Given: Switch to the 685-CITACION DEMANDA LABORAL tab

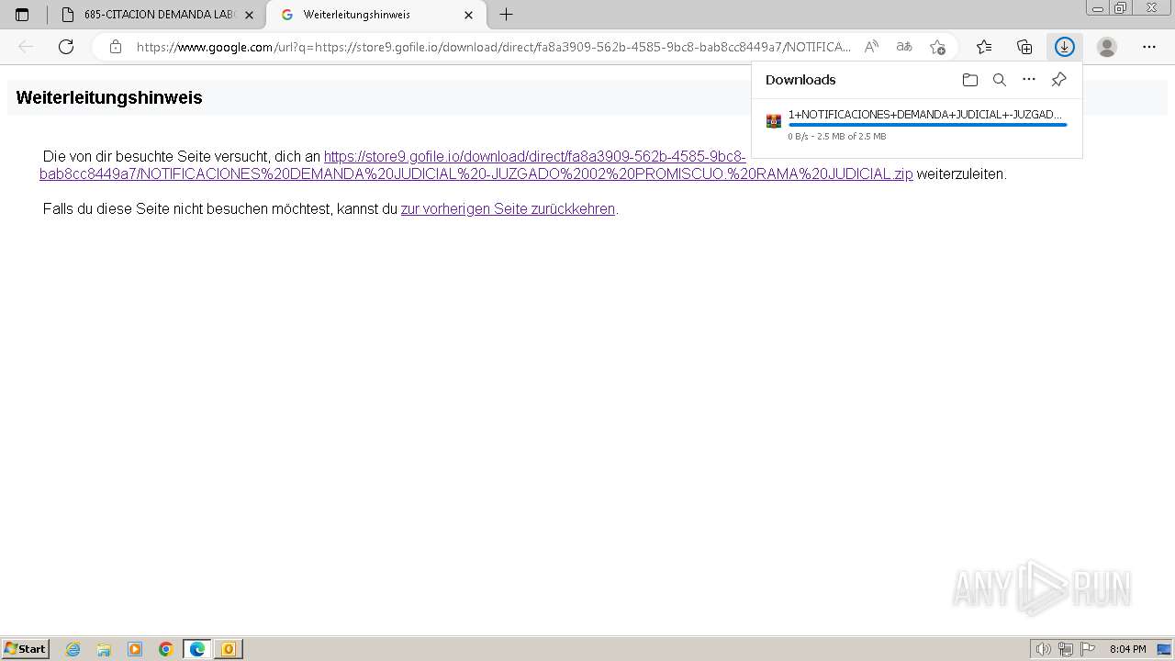Looking at the screenshot, I should coord(158,15).
